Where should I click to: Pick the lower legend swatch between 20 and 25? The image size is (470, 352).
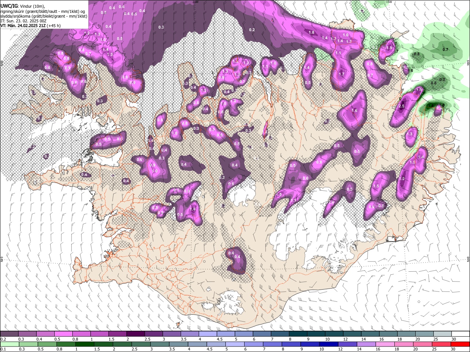click(x=422, y=344)
